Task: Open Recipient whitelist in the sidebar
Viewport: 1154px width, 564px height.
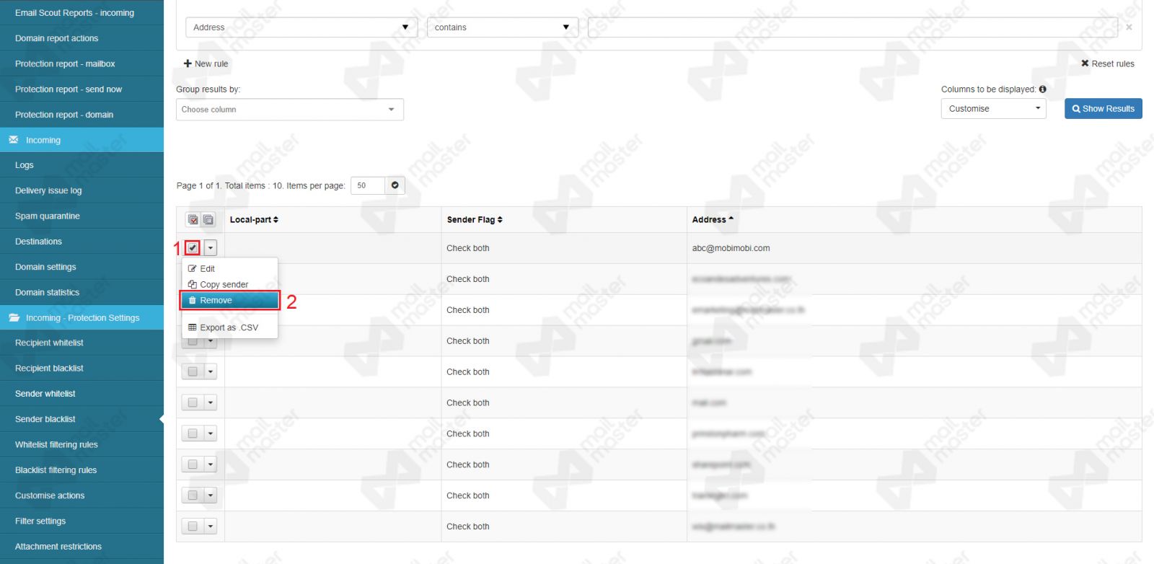Action: click(82, 343)
